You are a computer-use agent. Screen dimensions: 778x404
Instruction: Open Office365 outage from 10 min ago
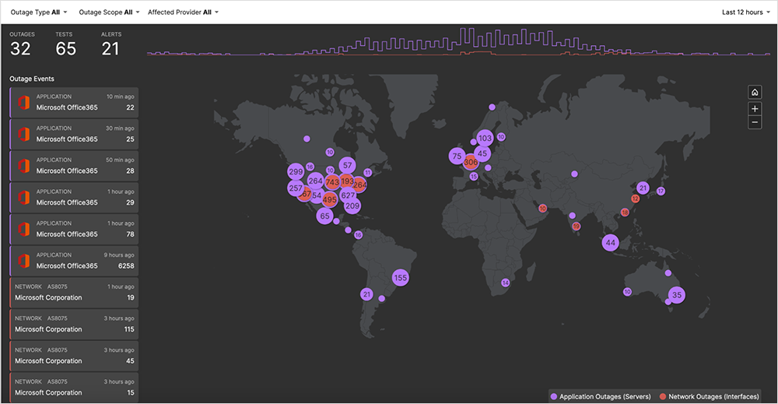coord(74,102)
